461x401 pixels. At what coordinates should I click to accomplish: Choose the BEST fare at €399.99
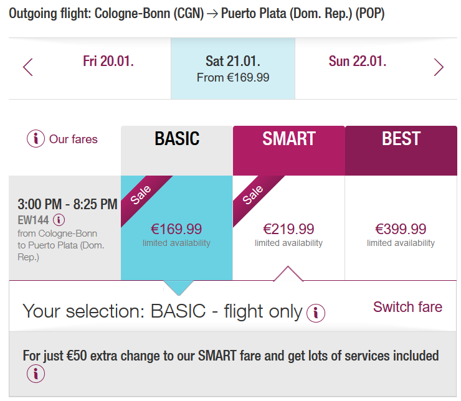click(401, 228)
